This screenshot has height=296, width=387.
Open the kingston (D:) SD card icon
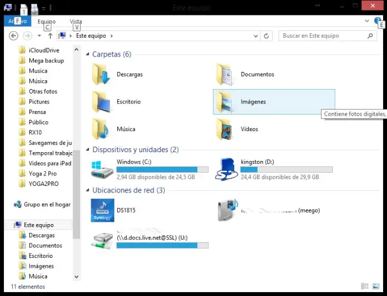pyautogui.click(x=227, y=169)
